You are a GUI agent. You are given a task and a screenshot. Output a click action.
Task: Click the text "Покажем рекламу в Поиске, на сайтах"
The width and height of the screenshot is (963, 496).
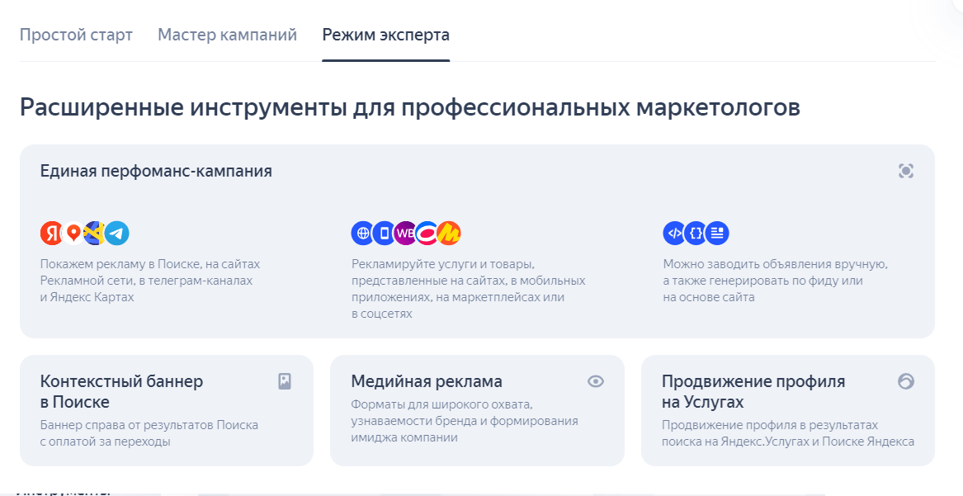click(x=150, y=264)
